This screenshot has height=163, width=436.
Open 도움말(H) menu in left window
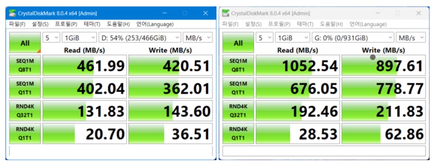point(118,24)
